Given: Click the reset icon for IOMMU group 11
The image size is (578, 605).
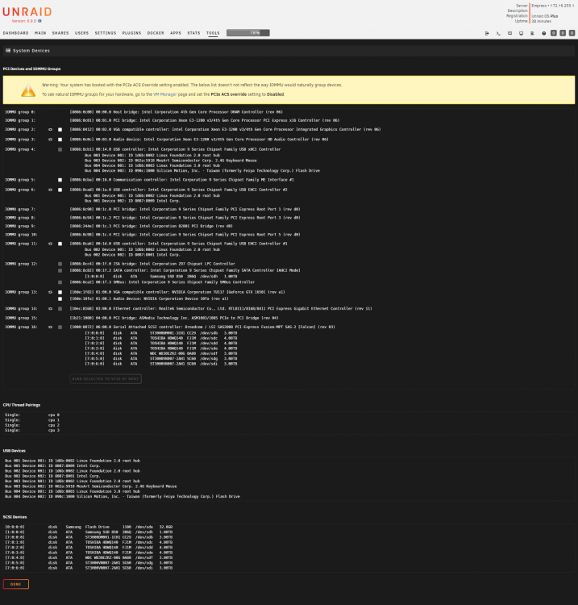Looking at the screenshot, I should [x=50, y=244].
